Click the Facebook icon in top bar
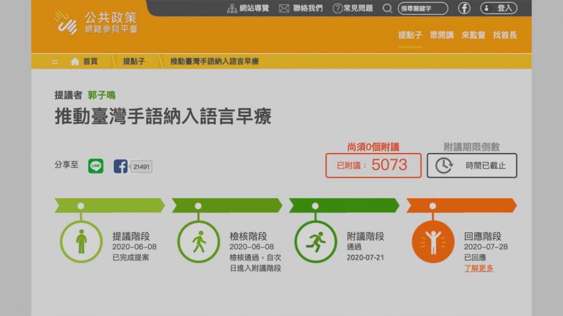This screenshot has height=316, width=563. pyautogui.click(x=464, y=8)
